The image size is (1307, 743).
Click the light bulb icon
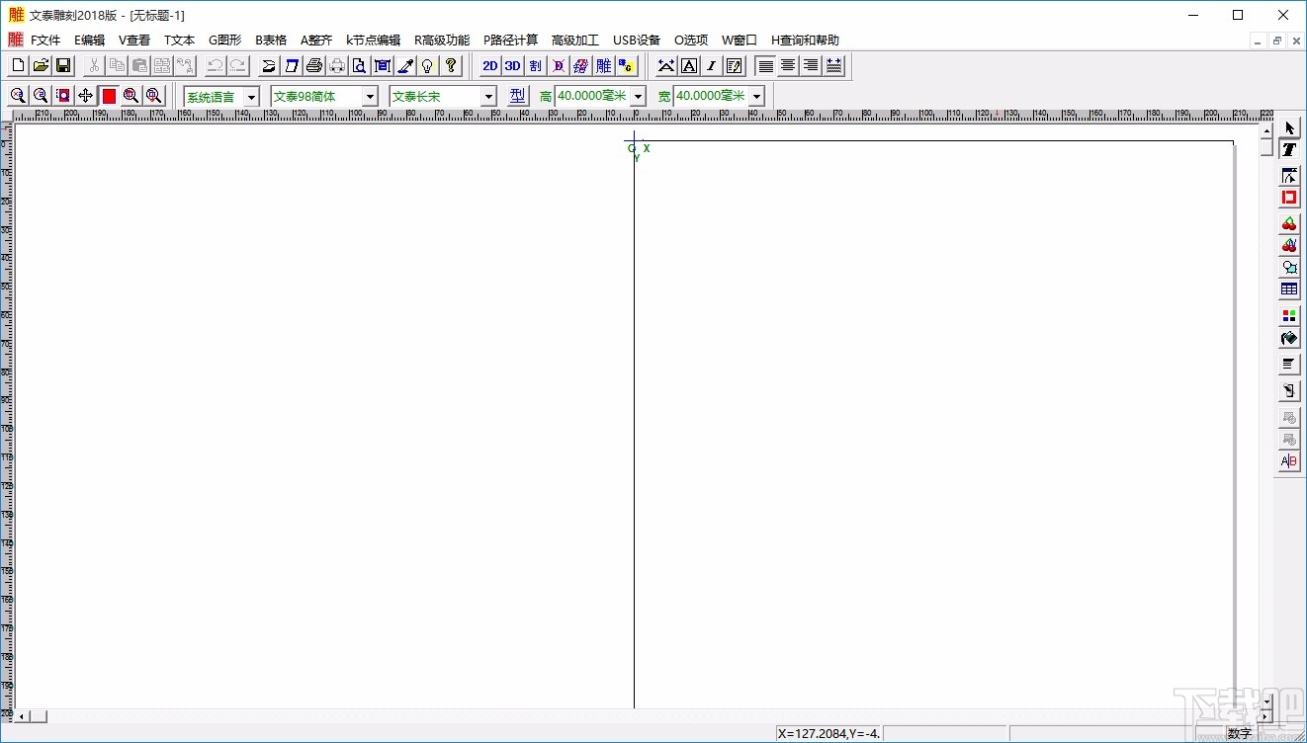(x=428, y=66)
